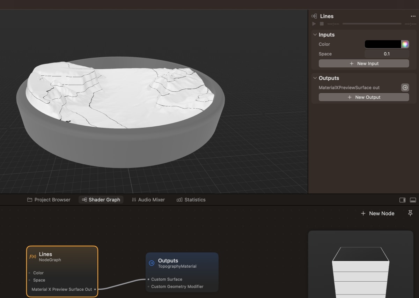Add a New Node in shader graph
Image resolution: width=419 pixels, height=298 pixels.
(377, 214)
